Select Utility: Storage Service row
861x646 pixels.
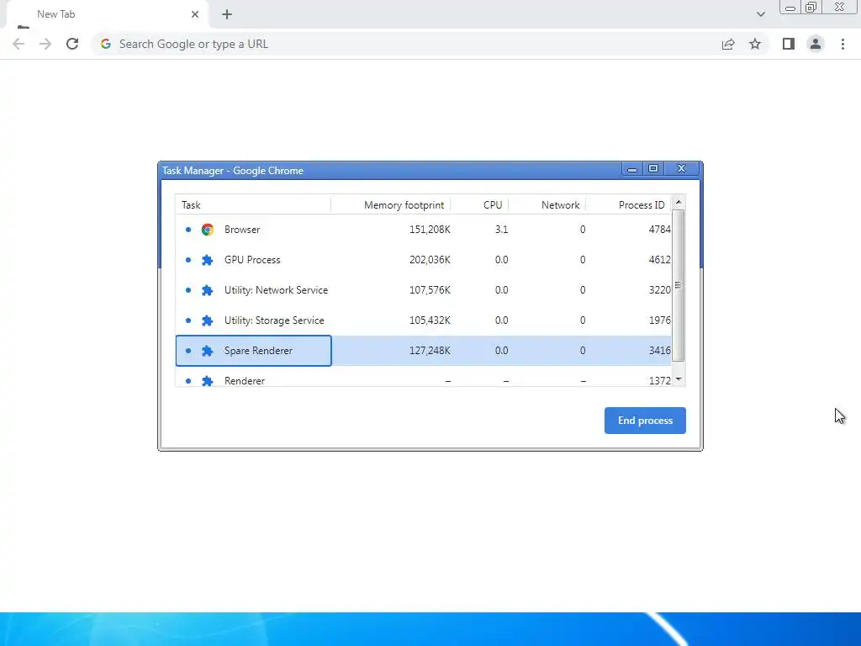click(x=424, y=320)
